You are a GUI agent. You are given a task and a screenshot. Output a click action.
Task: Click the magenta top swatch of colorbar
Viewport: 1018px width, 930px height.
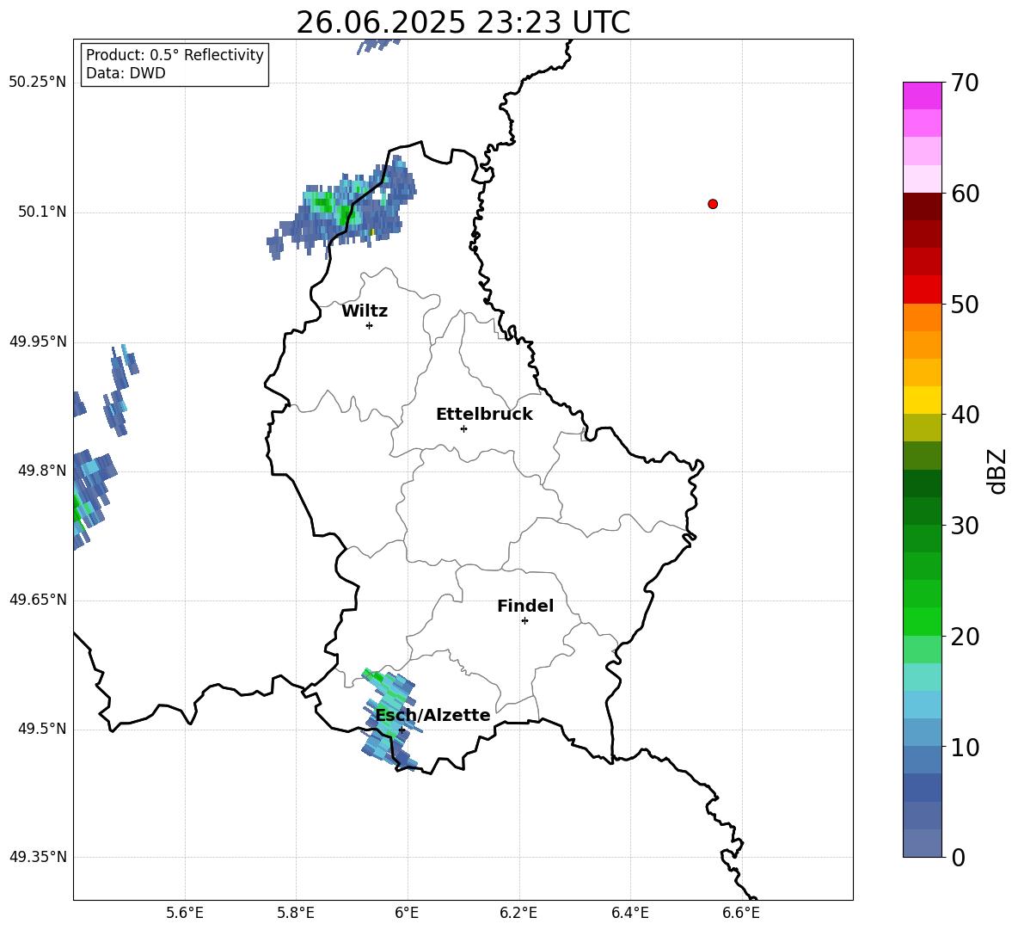pyautogui.click(x=923, y=95)
